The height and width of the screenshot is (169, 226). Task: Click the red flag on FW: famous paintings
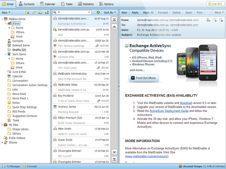[x=55, y=46]
